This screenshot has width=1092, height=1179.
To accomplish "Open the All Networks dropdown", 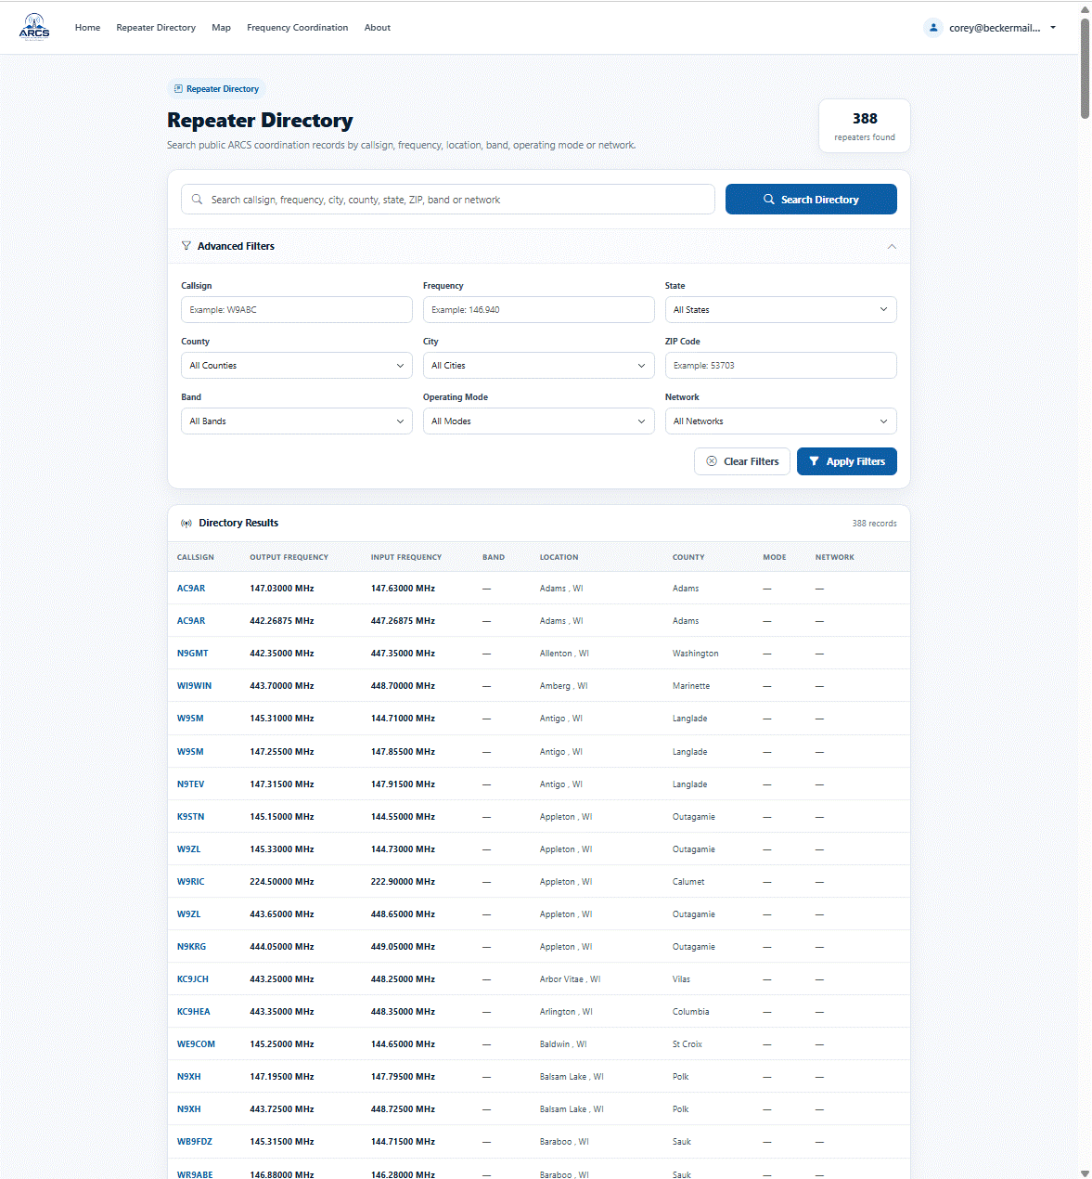I will coord(780,421).
